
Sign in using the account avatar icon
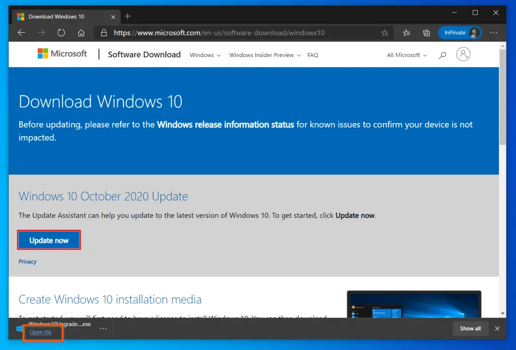coord(463,54)
